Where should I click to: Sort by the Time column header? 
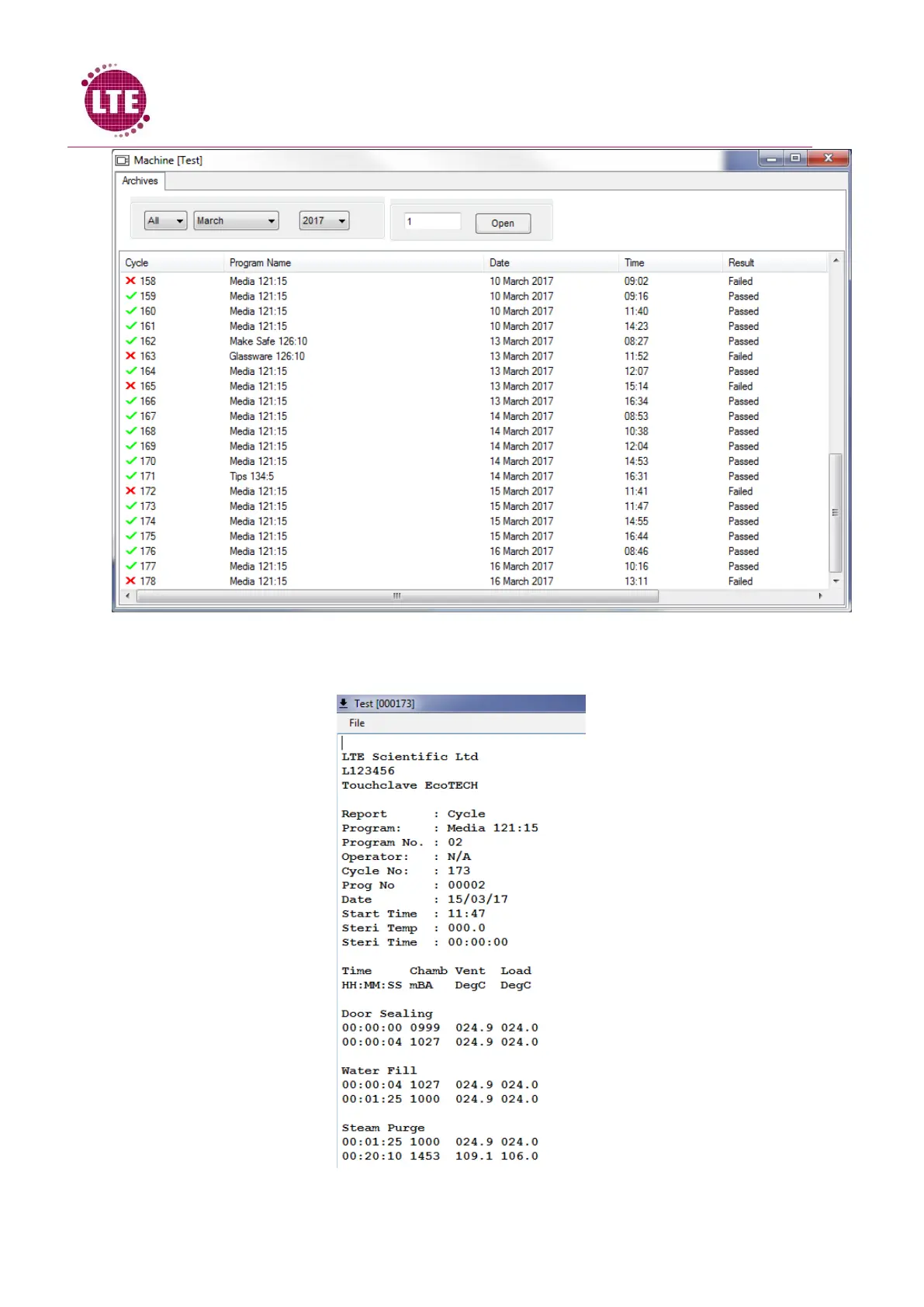pos(671,262)
